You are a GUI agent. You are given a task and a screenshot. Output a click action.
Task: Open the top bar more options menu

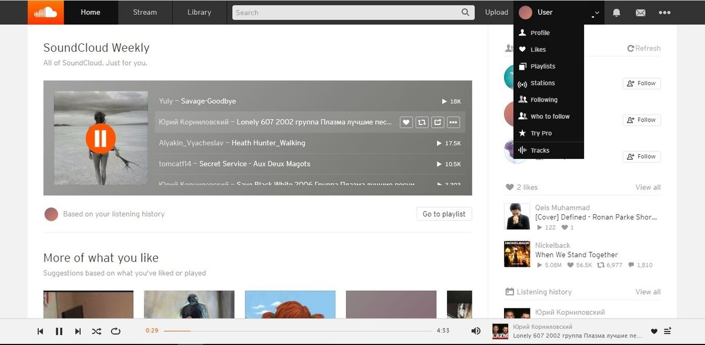pyautogui.click(x=664, y=12)
